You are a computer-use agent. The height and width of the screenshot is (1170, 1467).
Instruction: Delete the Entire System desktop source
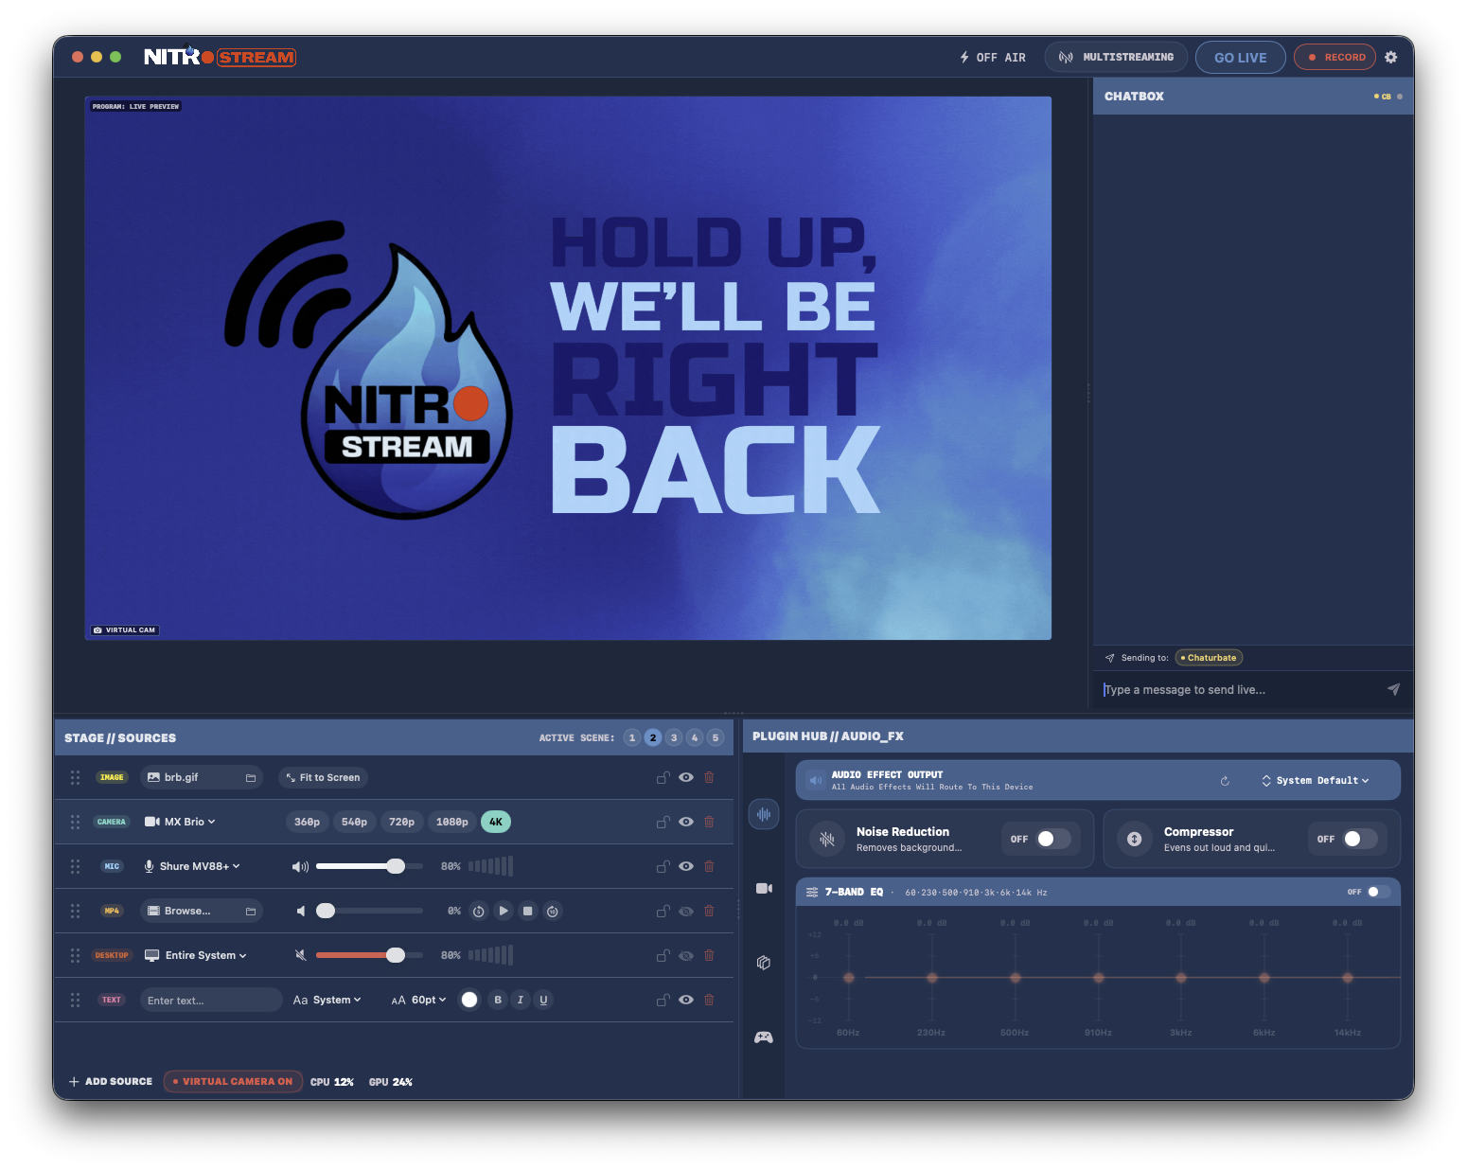point(709,955)
